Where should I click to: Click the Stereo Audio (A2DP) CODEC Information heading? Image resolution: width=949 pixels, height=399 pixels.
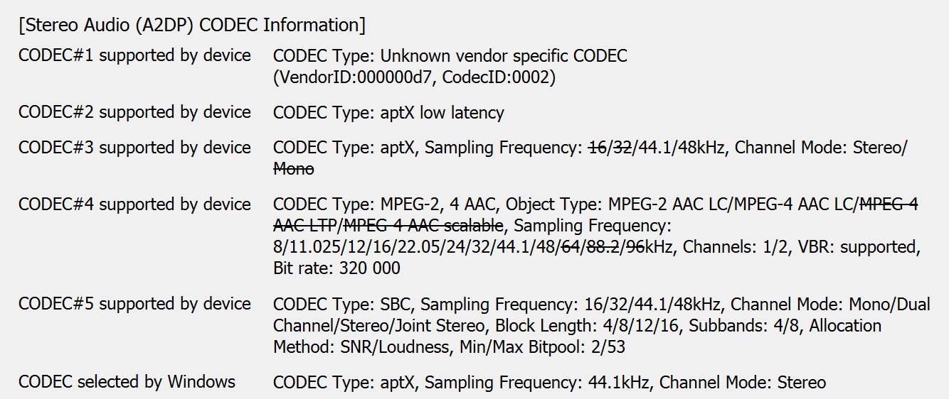(x=192, y=26)
